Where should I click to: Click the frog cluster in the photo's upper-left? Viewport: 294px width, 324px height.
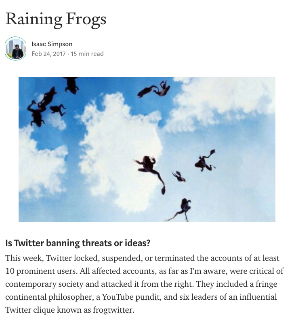(x=44, y=107)
